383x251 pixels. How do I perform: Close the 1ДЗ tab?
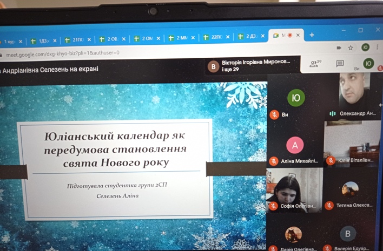click(x=55, y=40)
